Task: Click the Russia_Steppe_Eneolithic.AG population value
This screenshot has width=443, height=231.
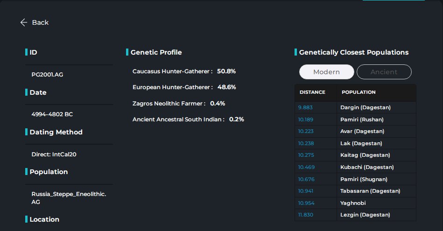Action: click(69, 198)
